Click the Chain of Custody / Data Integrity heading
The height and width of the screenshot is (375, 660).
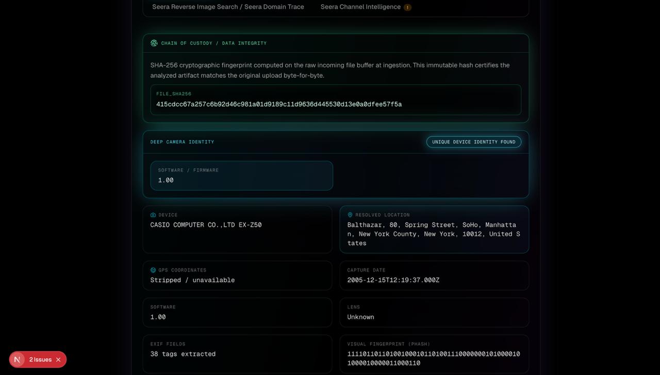click(214, 43)
